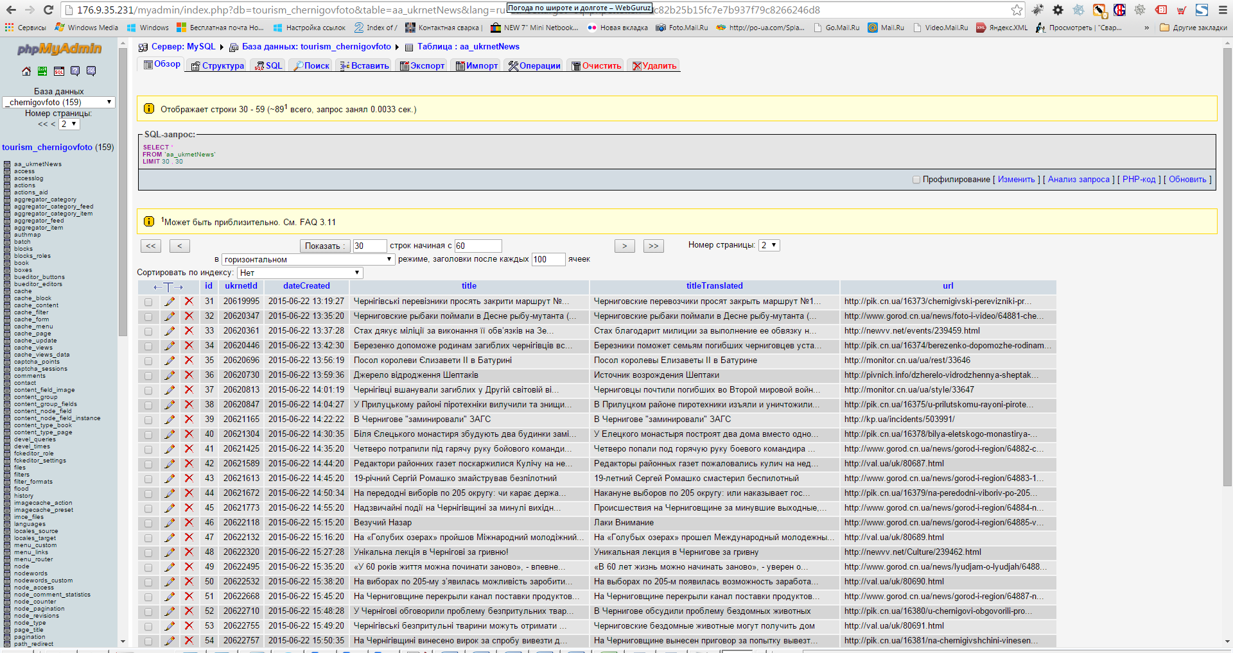1233x653 pixels.
Task: Toggle full texts arrows icon in header
Action: pos(168,287)
